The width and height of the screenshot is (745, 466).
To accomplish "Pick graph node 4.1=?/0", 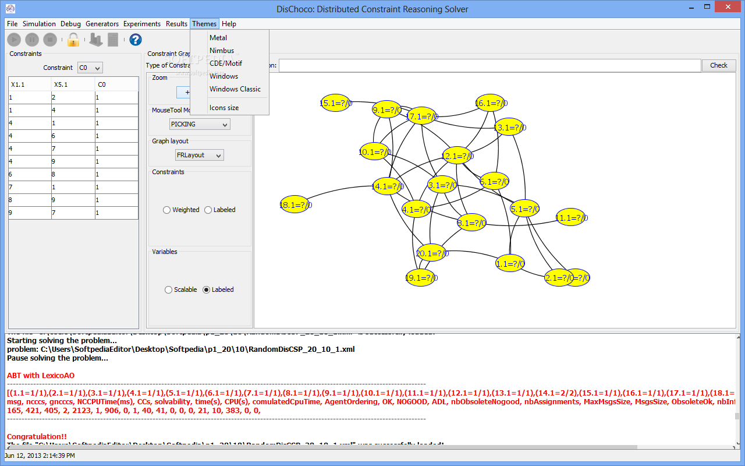I will coord(417,209).
